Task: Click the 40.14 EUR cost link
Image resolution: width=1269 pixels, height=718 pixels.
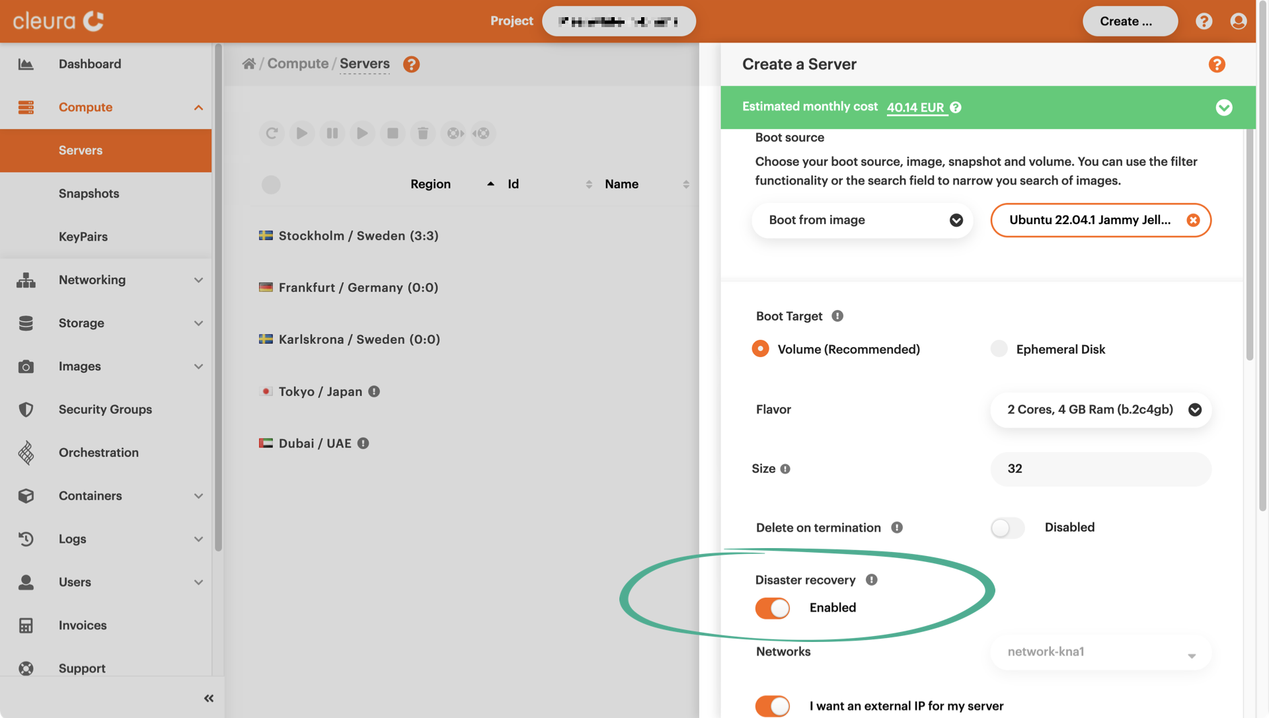Action: [915, 107]
